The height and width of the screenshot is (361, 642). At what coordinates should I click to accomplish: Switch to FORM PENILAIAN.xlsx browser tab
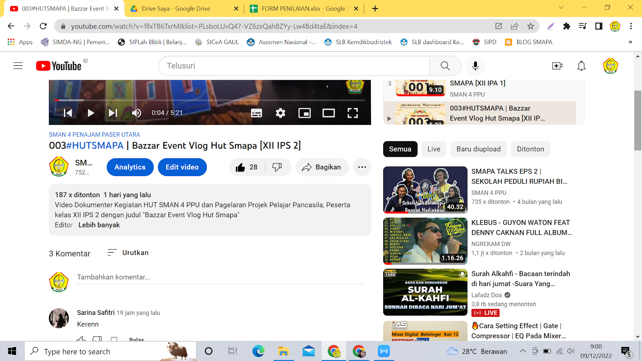click(x=304, y=8)
